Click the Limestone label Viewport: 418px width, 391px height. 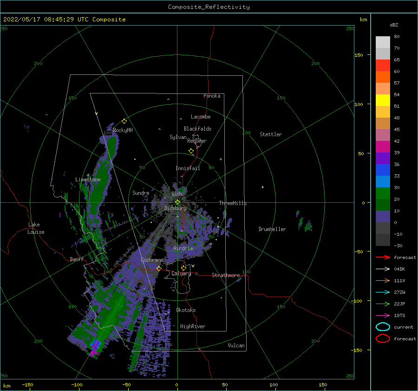pyautogui.click(x=88, y=179)
